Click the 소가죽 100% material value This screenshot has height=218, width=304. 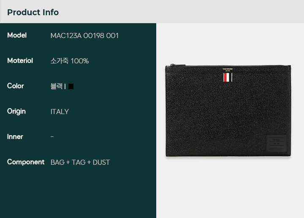click(x=70, y=61)
